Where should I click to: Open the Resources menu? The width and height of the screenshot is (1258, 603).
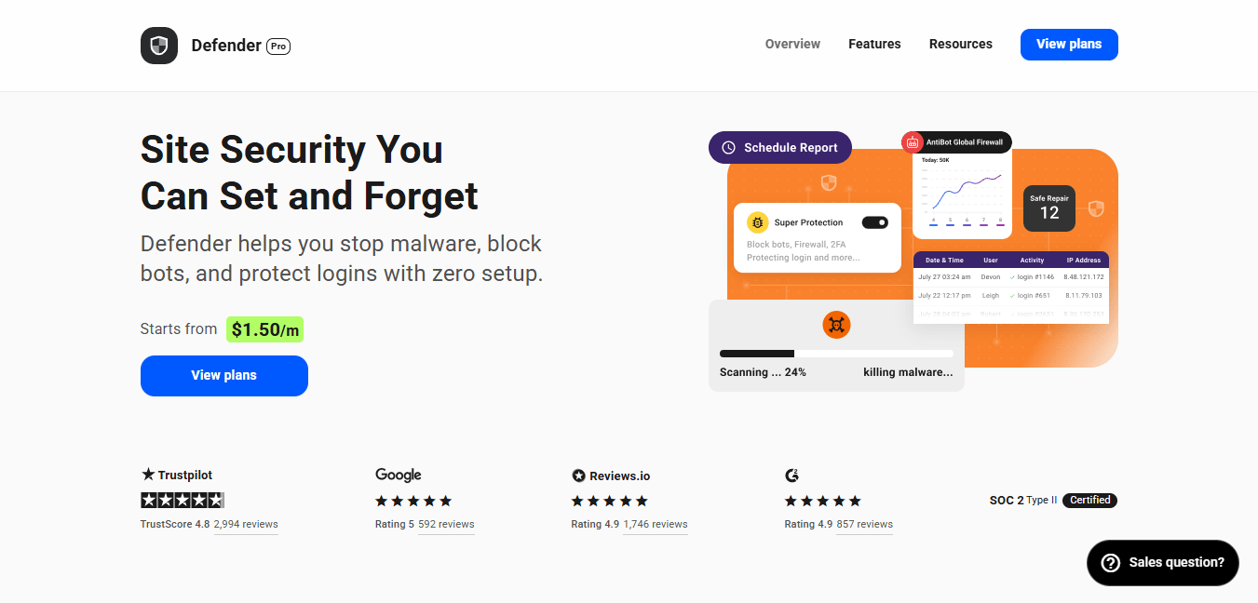point(960,44)
